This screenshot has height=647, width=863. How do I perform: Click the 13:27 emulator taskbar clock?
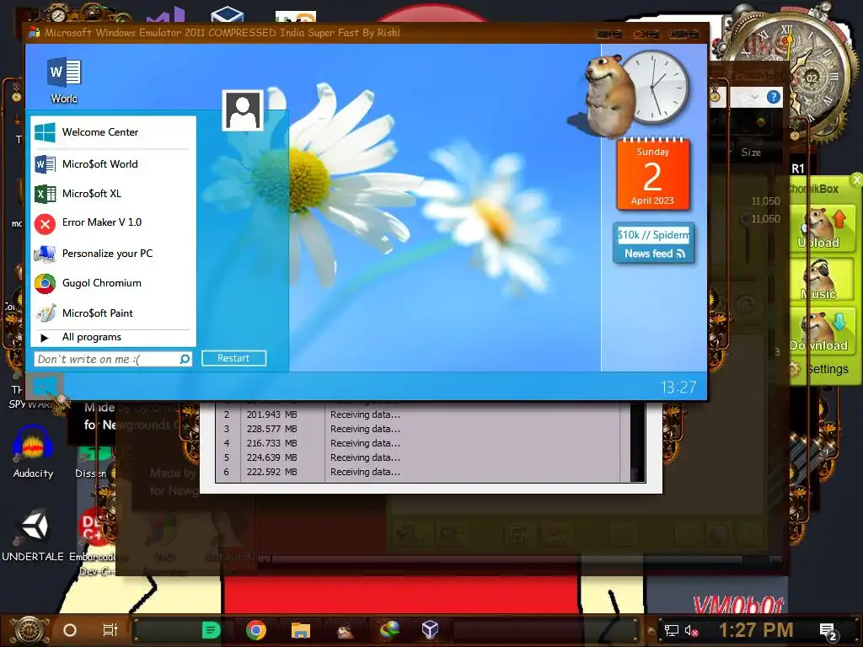[x=678, y=388]
